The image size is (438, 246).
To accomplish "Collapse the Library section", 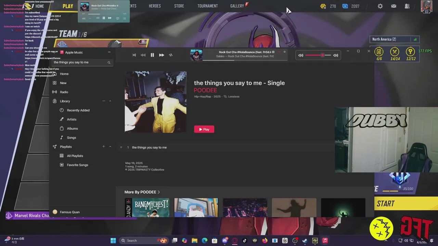I will (x=110, y=101).
